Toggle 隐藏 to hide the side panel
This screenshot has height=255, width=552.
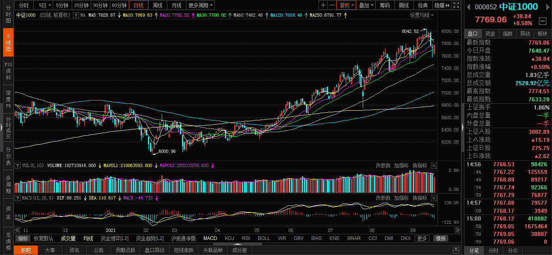coord(441,5)
